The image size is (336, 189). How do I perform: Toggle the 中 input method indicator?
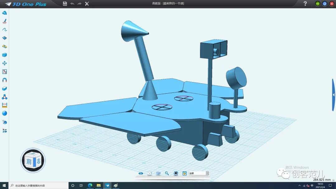[312, 186]
